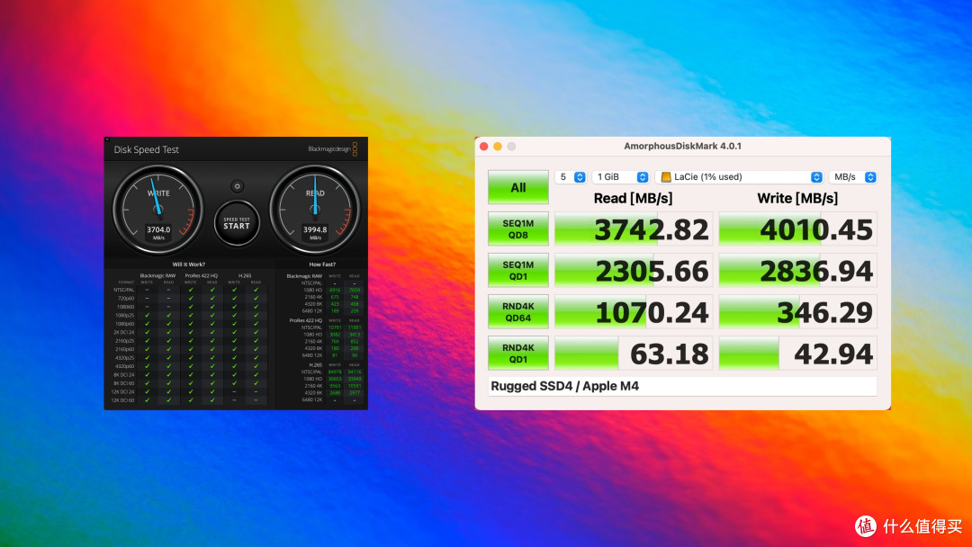Click the Blackmagic RAW header in Will It Work
The image size is (972, 547).
coord(157,275)
